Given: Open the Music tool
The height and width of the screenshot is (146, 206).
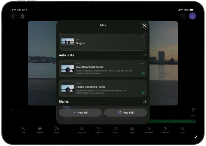Looking at the screenshot, I should pyautogui.click(x=115, y=130).
